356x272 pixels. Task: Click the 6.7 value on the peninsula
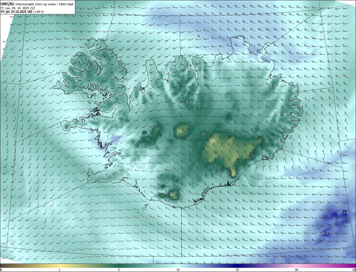pos(113,176)
